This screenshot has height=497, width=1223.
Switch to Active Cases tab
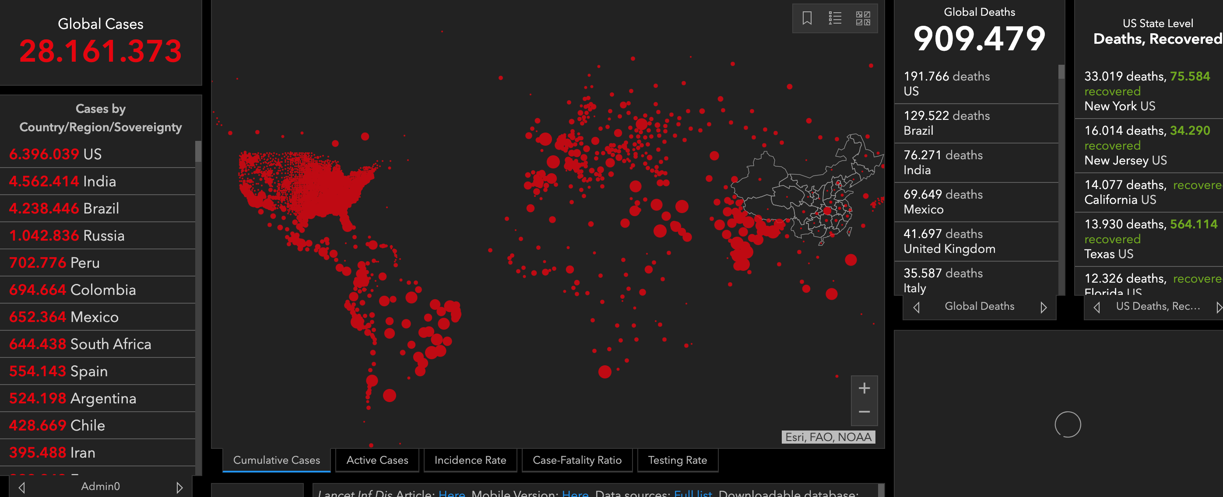pyautogui.click(x=377, y=460)
